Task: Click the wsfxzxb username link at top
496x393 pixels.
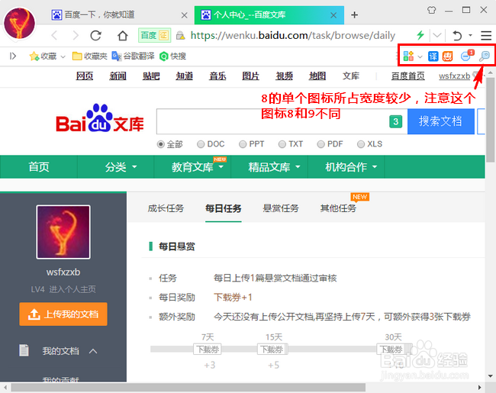Action: (454, 76)
